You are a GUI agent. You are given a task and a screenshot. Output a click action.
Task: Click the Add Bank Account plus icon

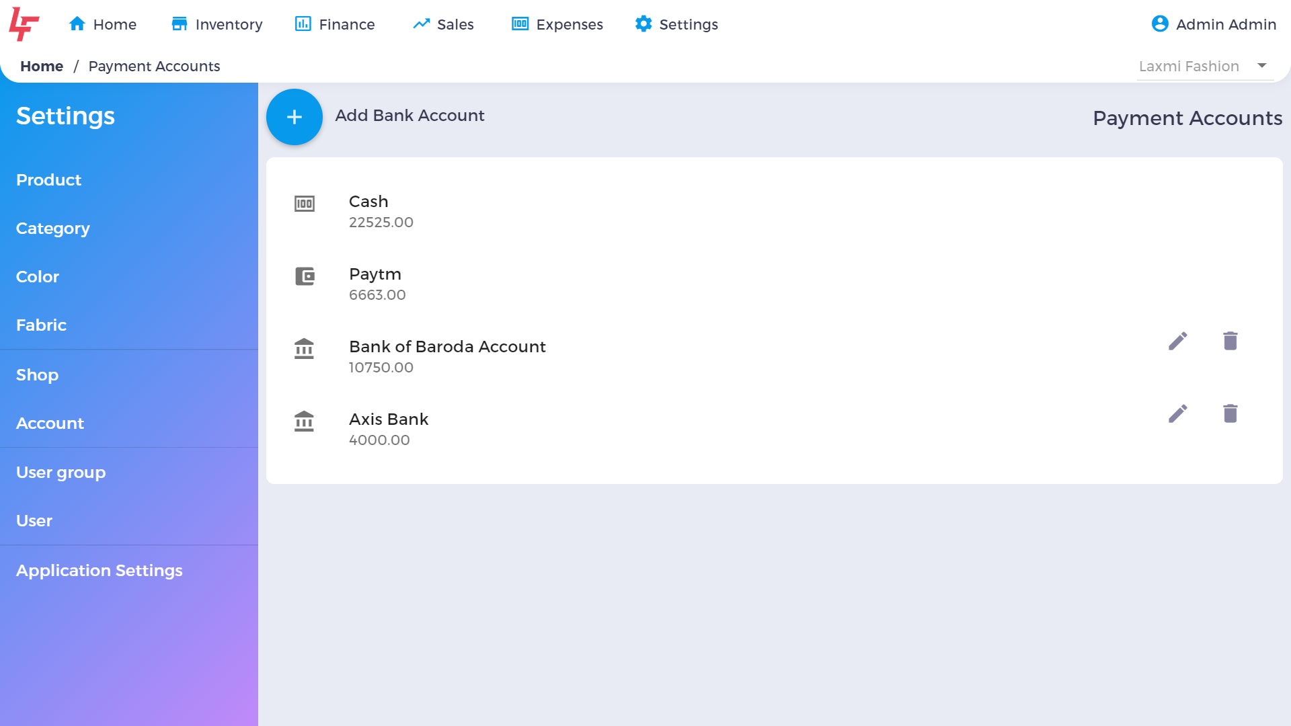295,117
